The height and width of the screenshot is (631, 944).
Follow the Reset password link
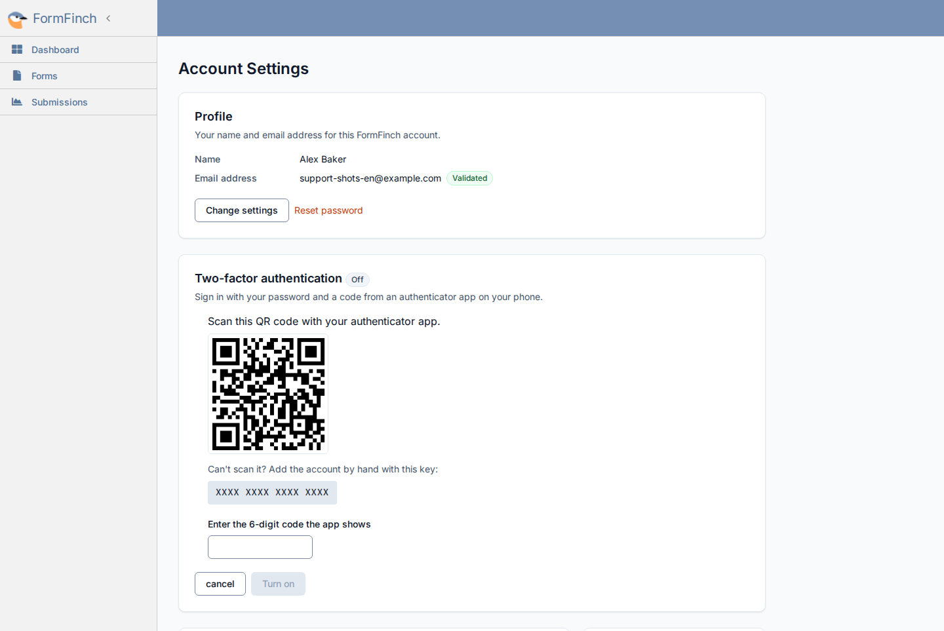(x=328, y=210)
